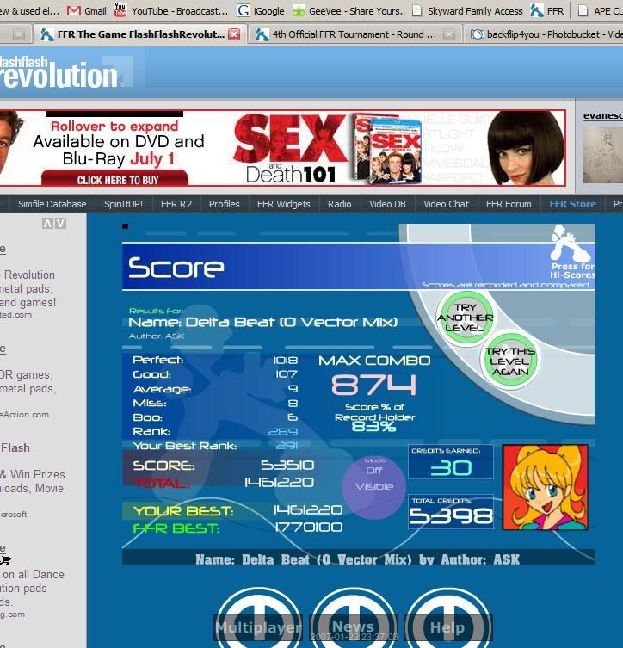Screen dimensions: 623x648
Task: Switch to 4th Official FFR Tournament tab
Action: [349, 35]
